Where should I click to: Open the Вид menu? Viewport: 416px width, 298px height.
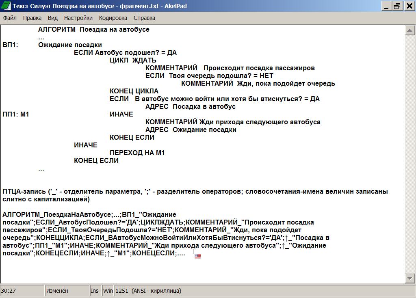53,18
